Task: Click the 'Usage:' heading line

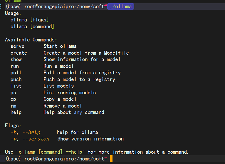Action: pyautogui.click(x=13, y=13)
